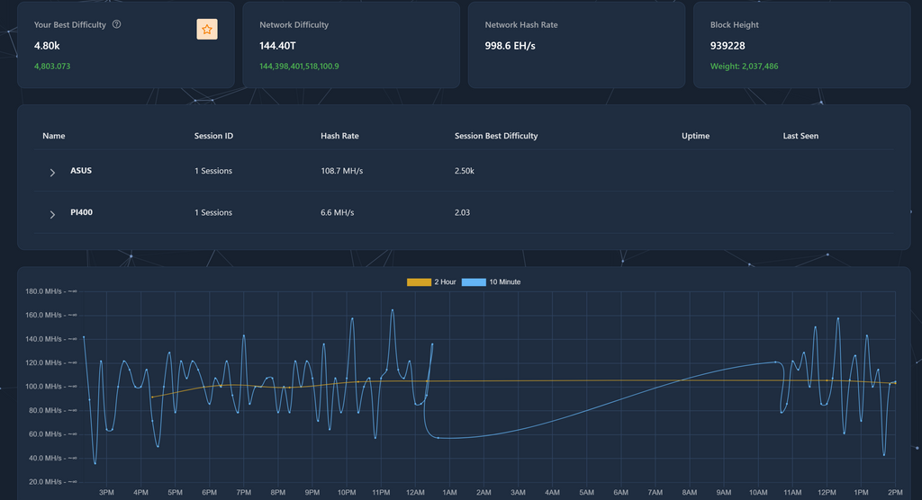This screenshot has height=500, width=922.
Task: Click the Block Height number 939228
Action: pyautogui.click(x=728, y=45)
